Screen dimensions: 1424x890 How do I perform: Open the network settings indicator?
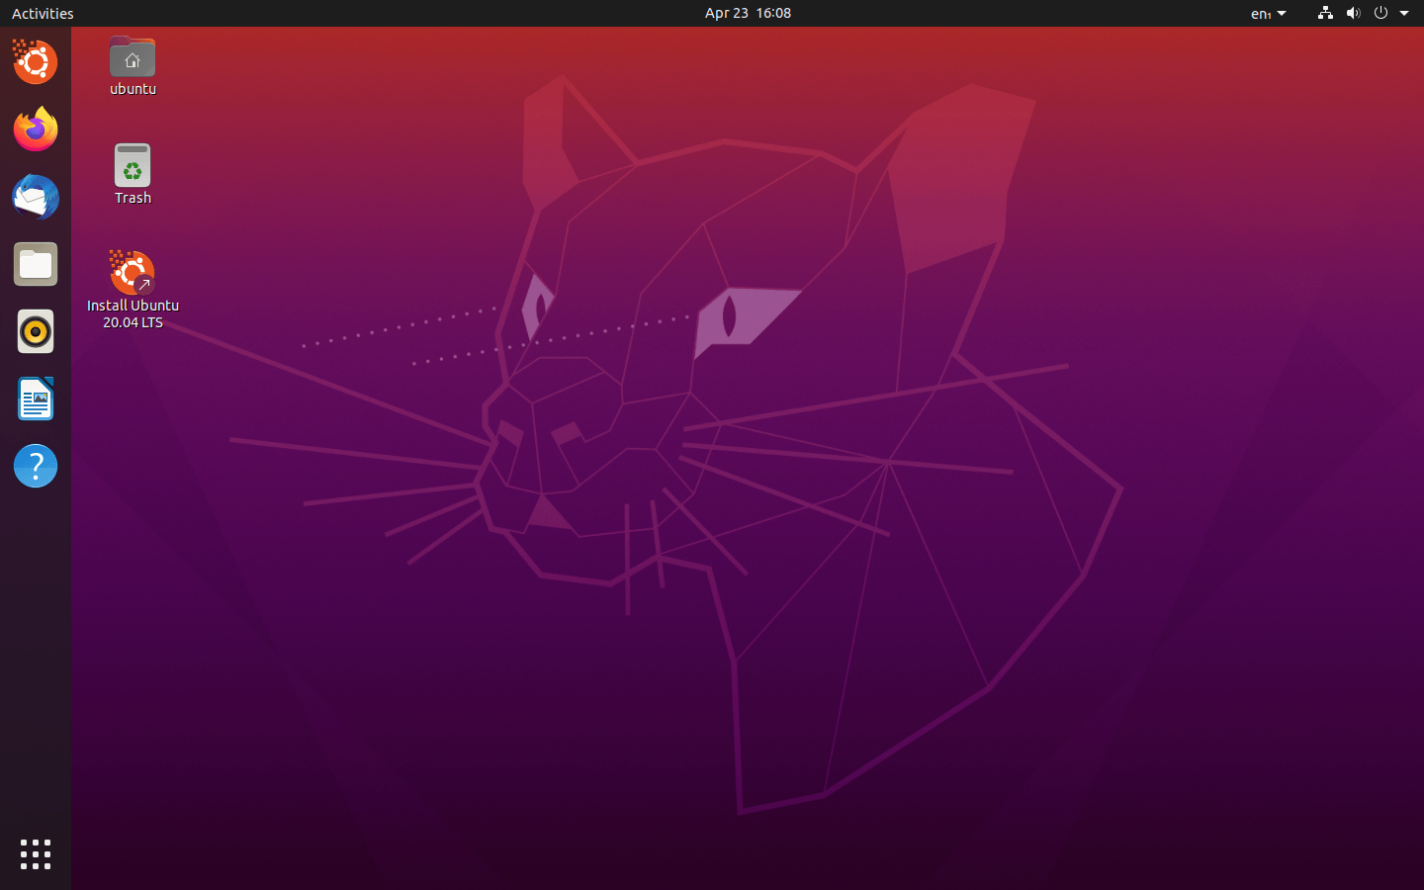coord(1325,13)
